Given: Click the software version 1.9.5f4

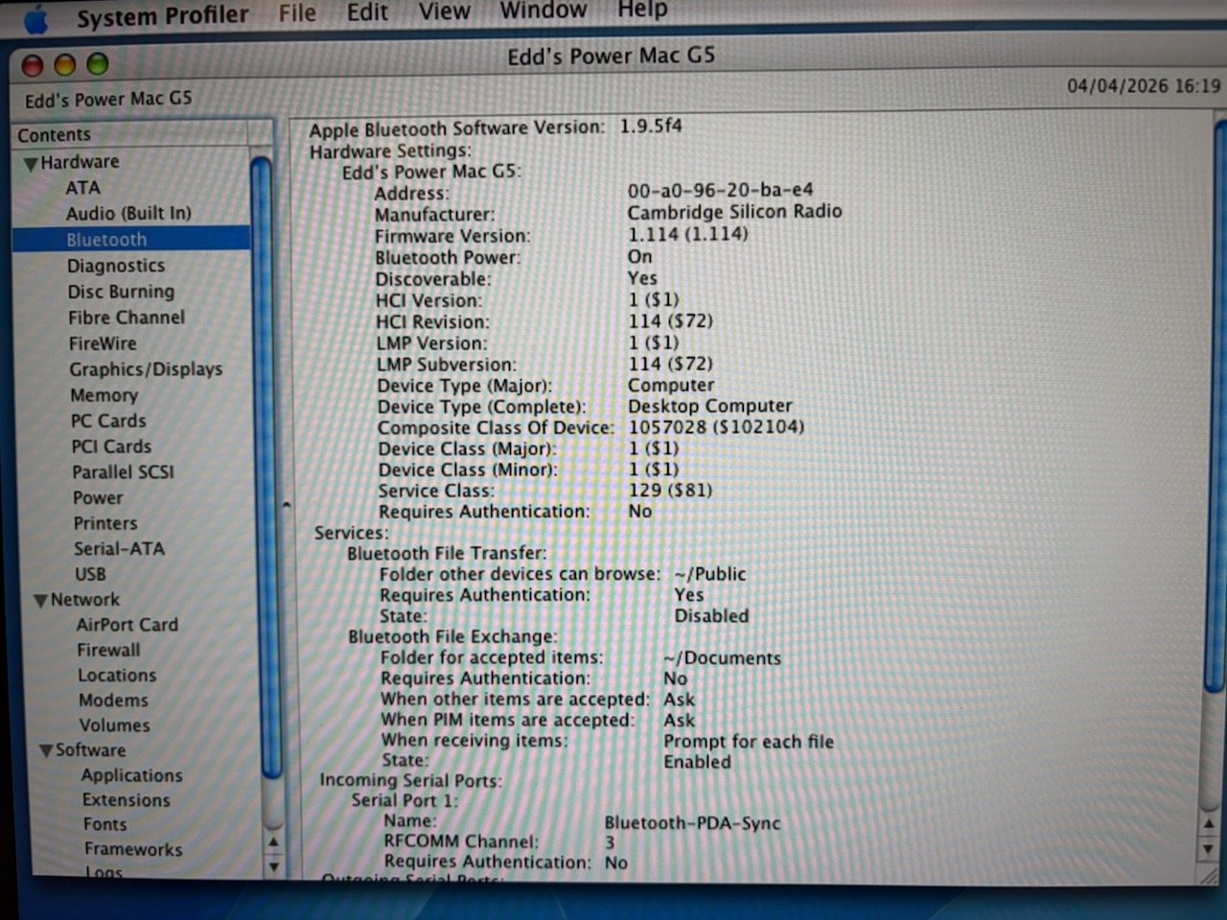Looking at the screenshot, I should tap(651, 126).
